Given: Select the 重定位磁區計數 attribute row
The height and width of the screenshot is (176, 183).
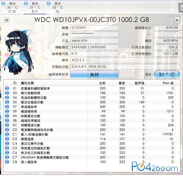Looking at the screenshot, I should (91, 102).
